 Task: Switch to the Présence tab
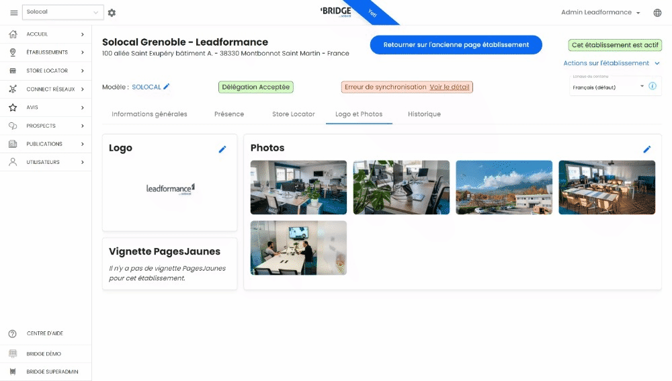pos(229,114)
